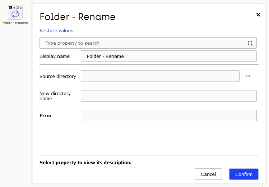Focus the Type property to search field

[148, 43]
